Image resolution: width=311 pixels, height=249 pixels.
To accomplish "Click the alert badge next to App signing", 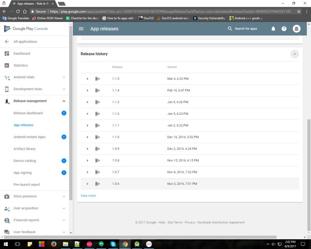I will pos(64,173).
